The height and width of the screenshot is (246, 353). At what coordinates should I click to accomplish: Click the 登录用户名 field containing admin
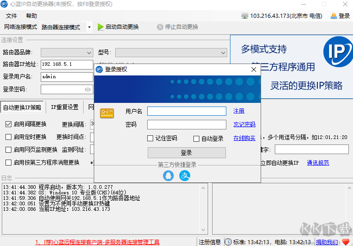click(67, 77)
